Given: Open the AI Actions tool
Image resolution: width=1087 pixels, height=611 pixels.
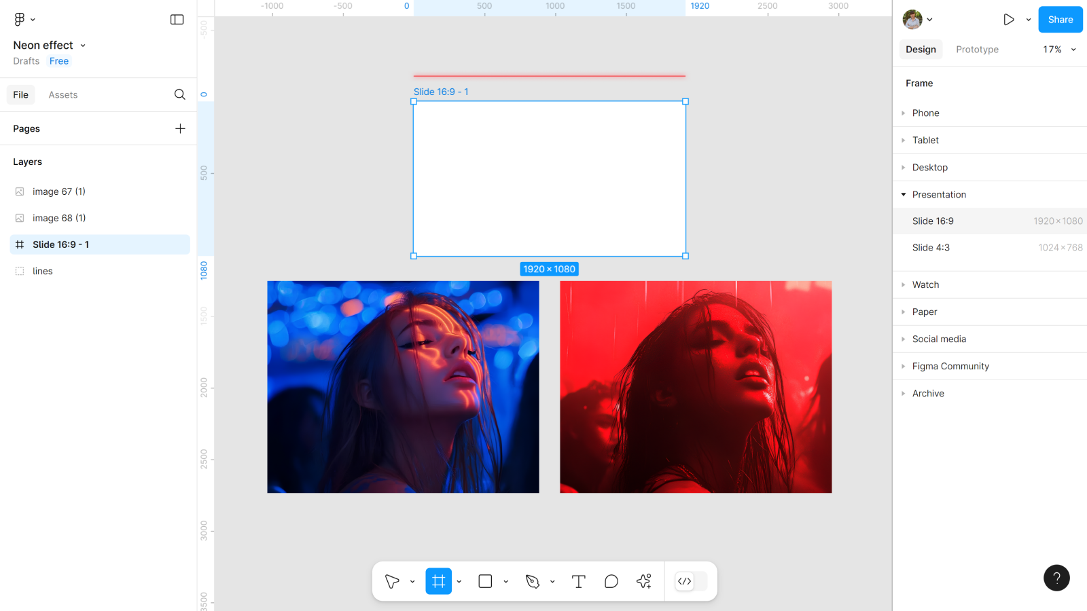Looking at the screenshot, I should click(644, 581).
